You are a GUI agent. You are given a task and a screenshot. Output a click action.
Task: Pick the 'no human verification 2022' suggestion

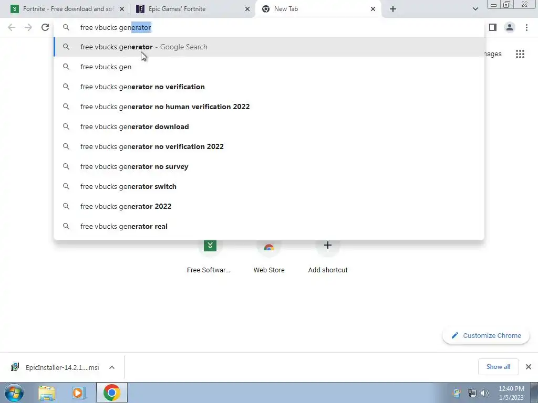pyautogui.click(x=269, y=107)
